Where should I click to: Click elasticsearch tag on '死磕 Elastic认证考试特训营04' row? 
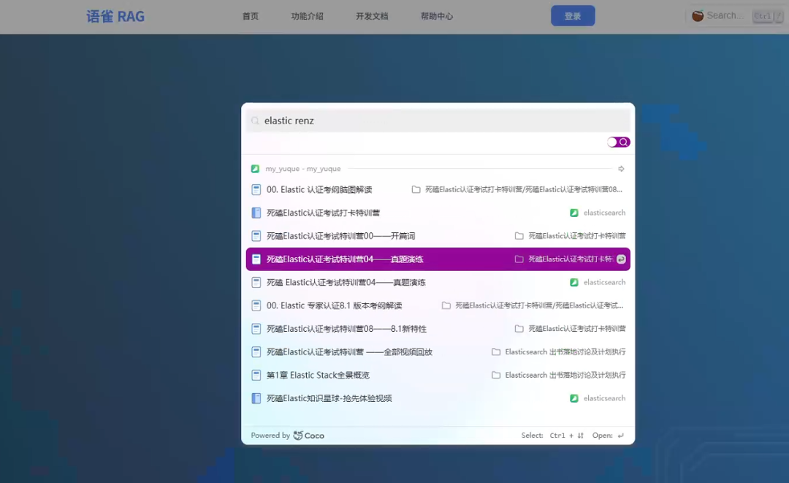(598, 282)
